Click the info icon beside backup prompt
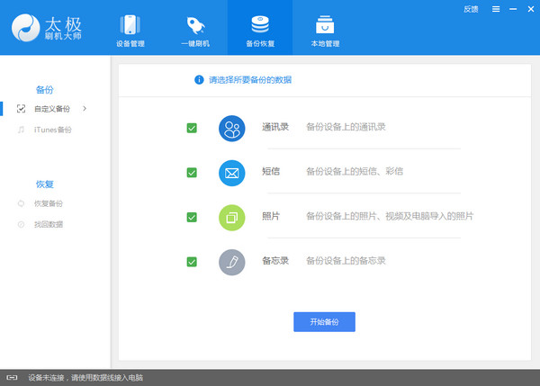The height and width of the screenshot is (386, 540). coord(199,80)
